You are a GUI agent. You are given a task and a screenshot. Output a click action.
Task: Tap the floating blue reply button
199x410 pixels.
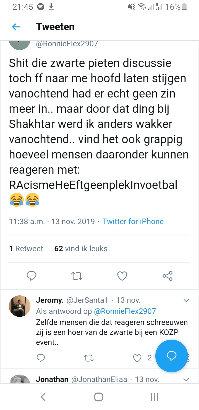pyautogui.click(x=171, y=356)
